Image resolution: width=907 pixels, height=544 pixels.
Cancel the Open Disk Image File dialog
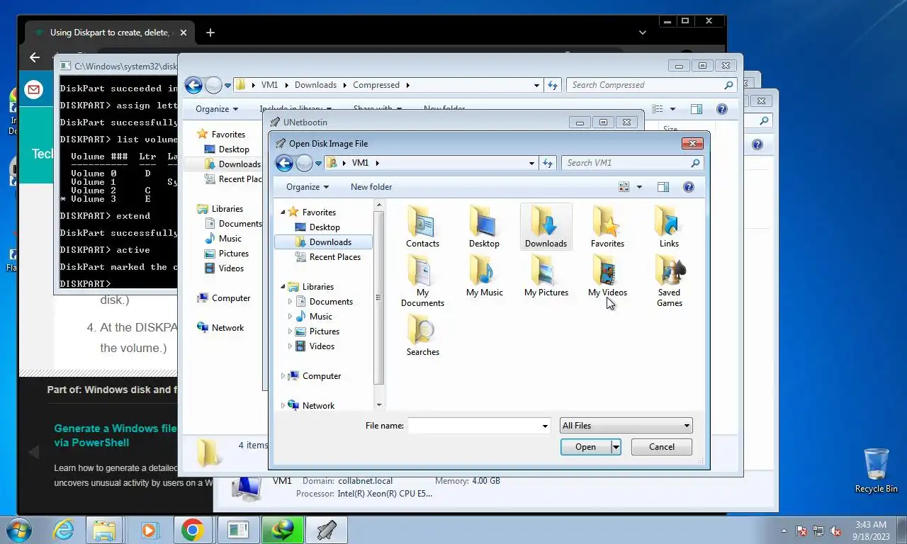click(x=662, y=447)
